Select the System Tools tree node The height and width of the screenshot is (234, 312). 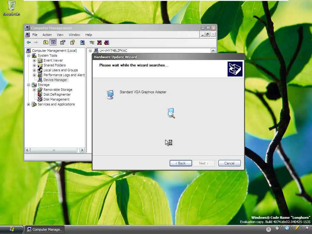coord(47,55)
